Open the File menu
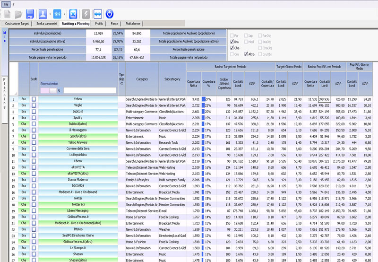This screenshot has height=262, width=378. coord(6,3)
